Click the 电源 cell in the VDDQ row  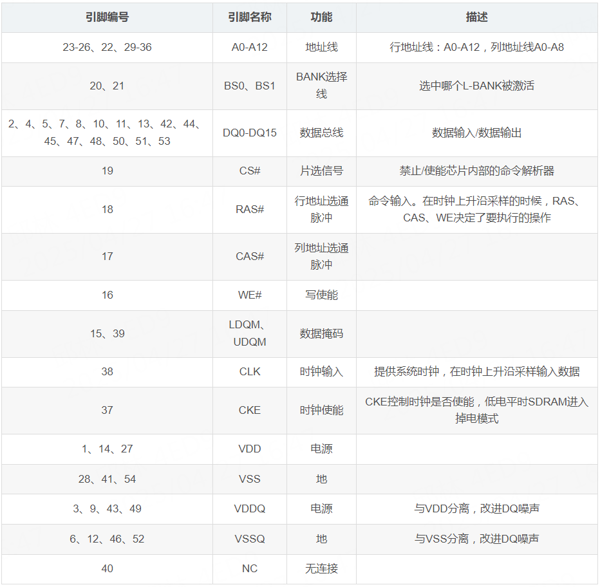pyautogui.click(x=321, y=509)
